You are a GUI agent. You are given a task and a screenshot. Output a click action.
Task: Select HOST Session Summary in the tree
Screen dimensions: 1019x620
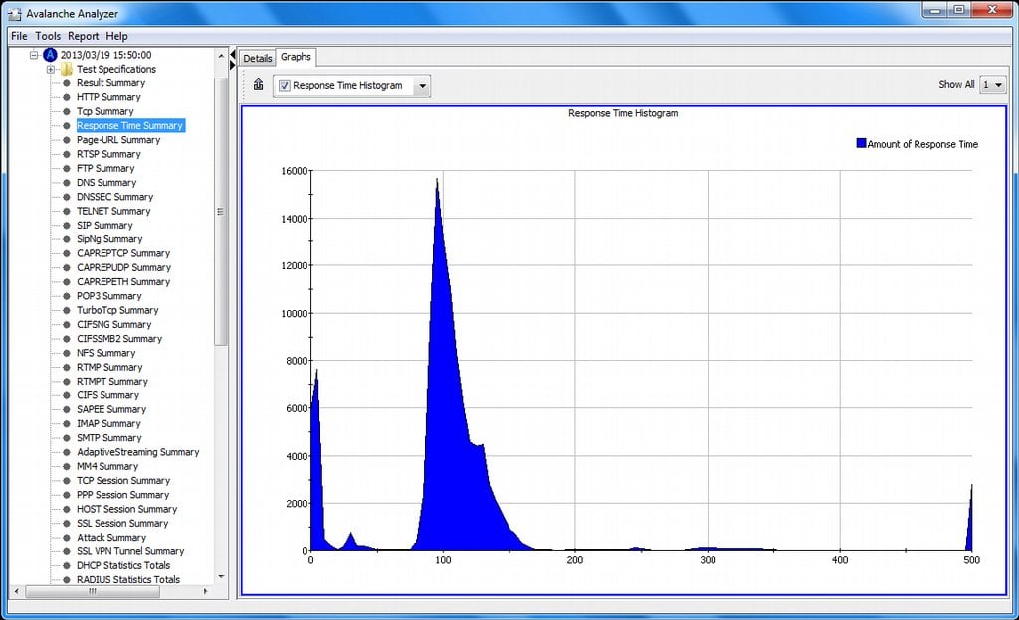coord(126,509)
